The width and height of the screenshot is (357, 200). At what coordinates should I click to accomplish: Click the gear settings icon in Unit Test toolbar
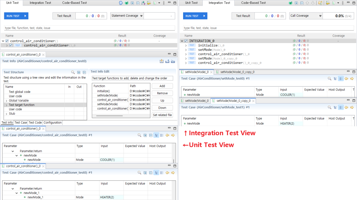[x=121, y=3]
